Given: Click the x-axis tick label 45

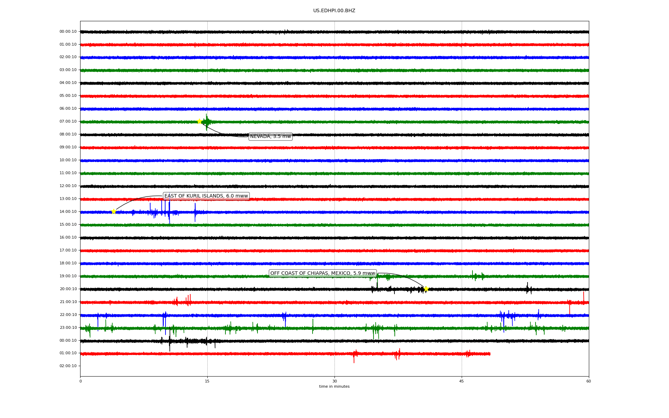Looking at the screenshot, I should (x=462, y=381).
